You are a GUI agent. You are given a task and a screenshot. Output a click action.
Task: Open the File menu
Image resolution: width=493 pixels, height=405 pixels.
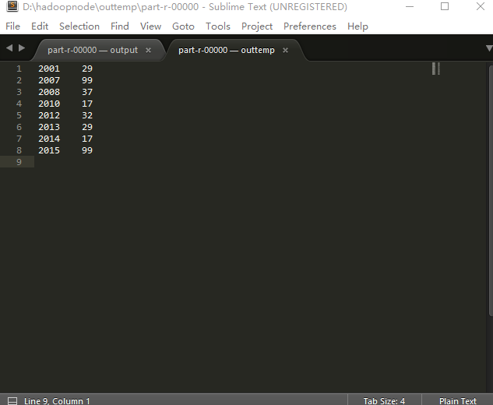13,26
